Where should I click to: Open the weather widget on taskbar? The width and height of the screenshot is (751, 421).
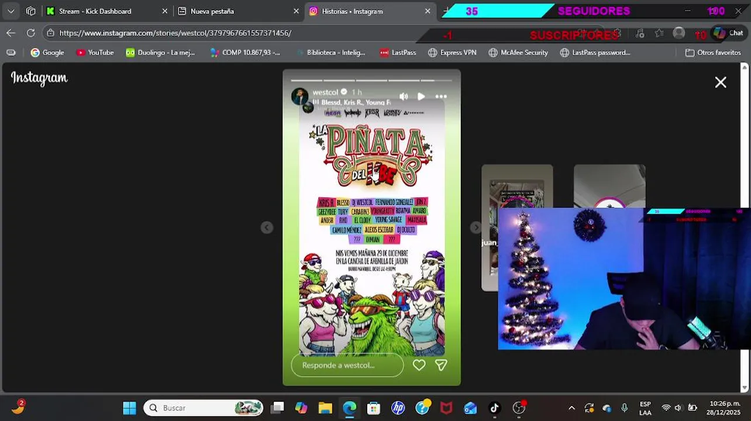(x=18, y=408)
